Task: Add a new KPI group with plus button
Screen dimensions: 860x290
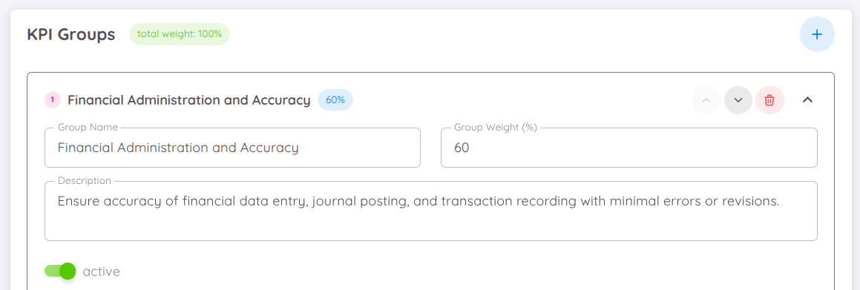Action: pyautogui.click(x=817, y=35)
